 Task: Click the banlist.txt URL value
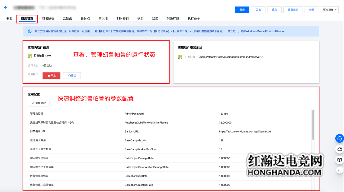245,131
